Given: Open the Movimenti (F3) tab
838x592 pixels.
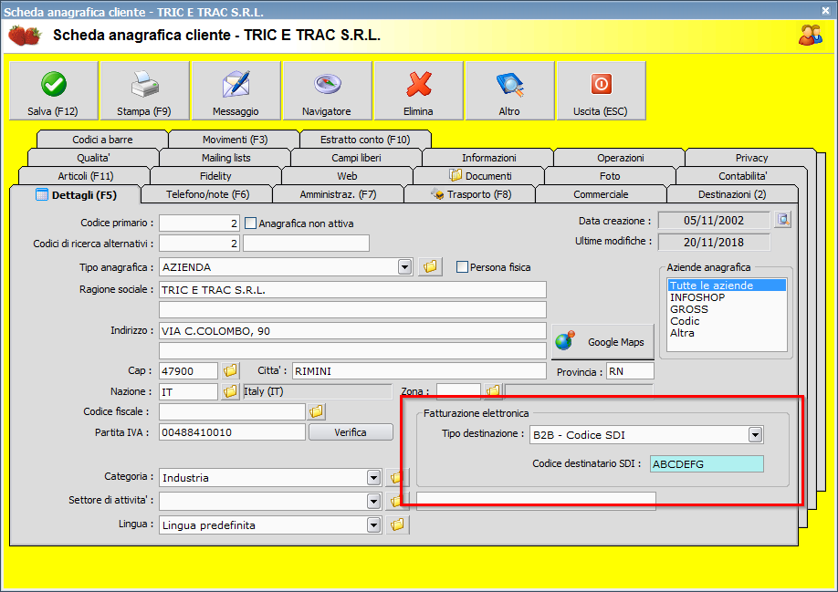Looking at the screenshot, I should 235,140.
